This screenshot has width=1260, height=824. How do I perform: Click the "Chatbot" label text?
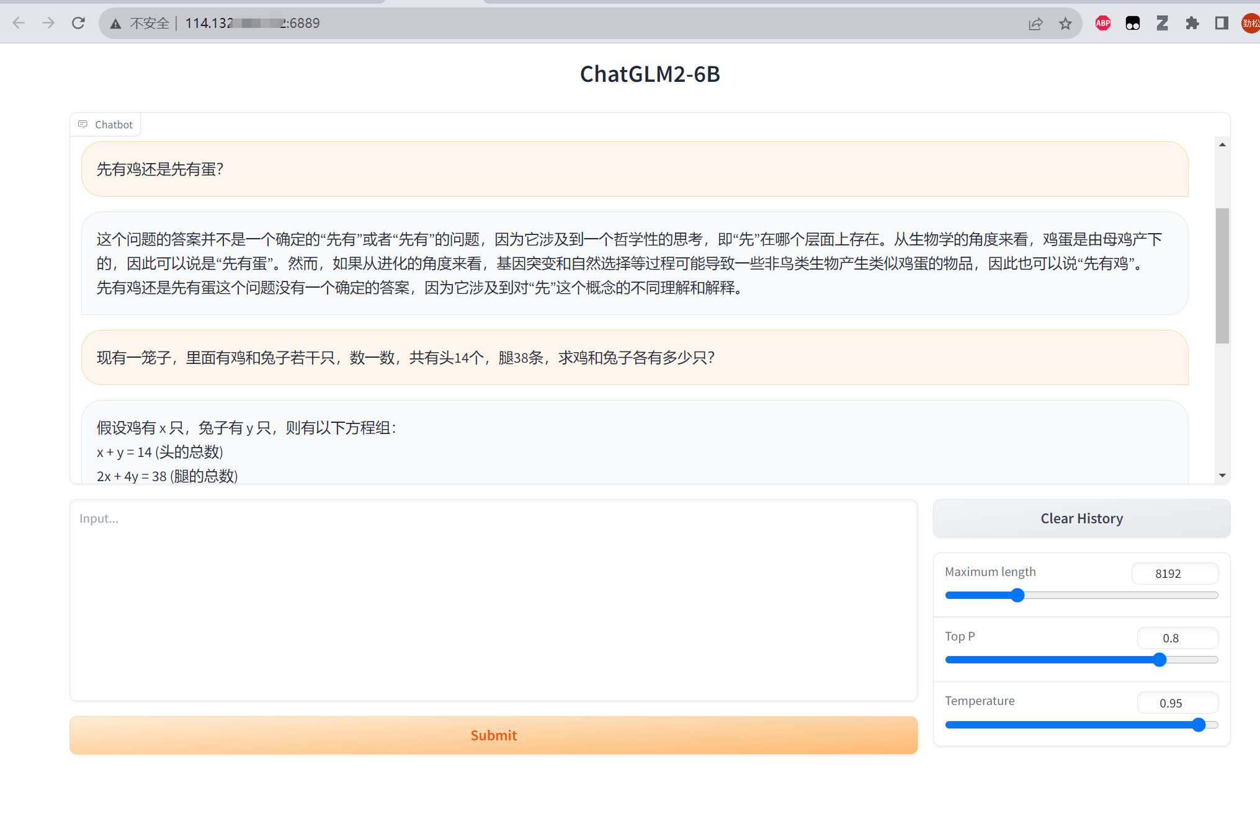click(114, 125)
